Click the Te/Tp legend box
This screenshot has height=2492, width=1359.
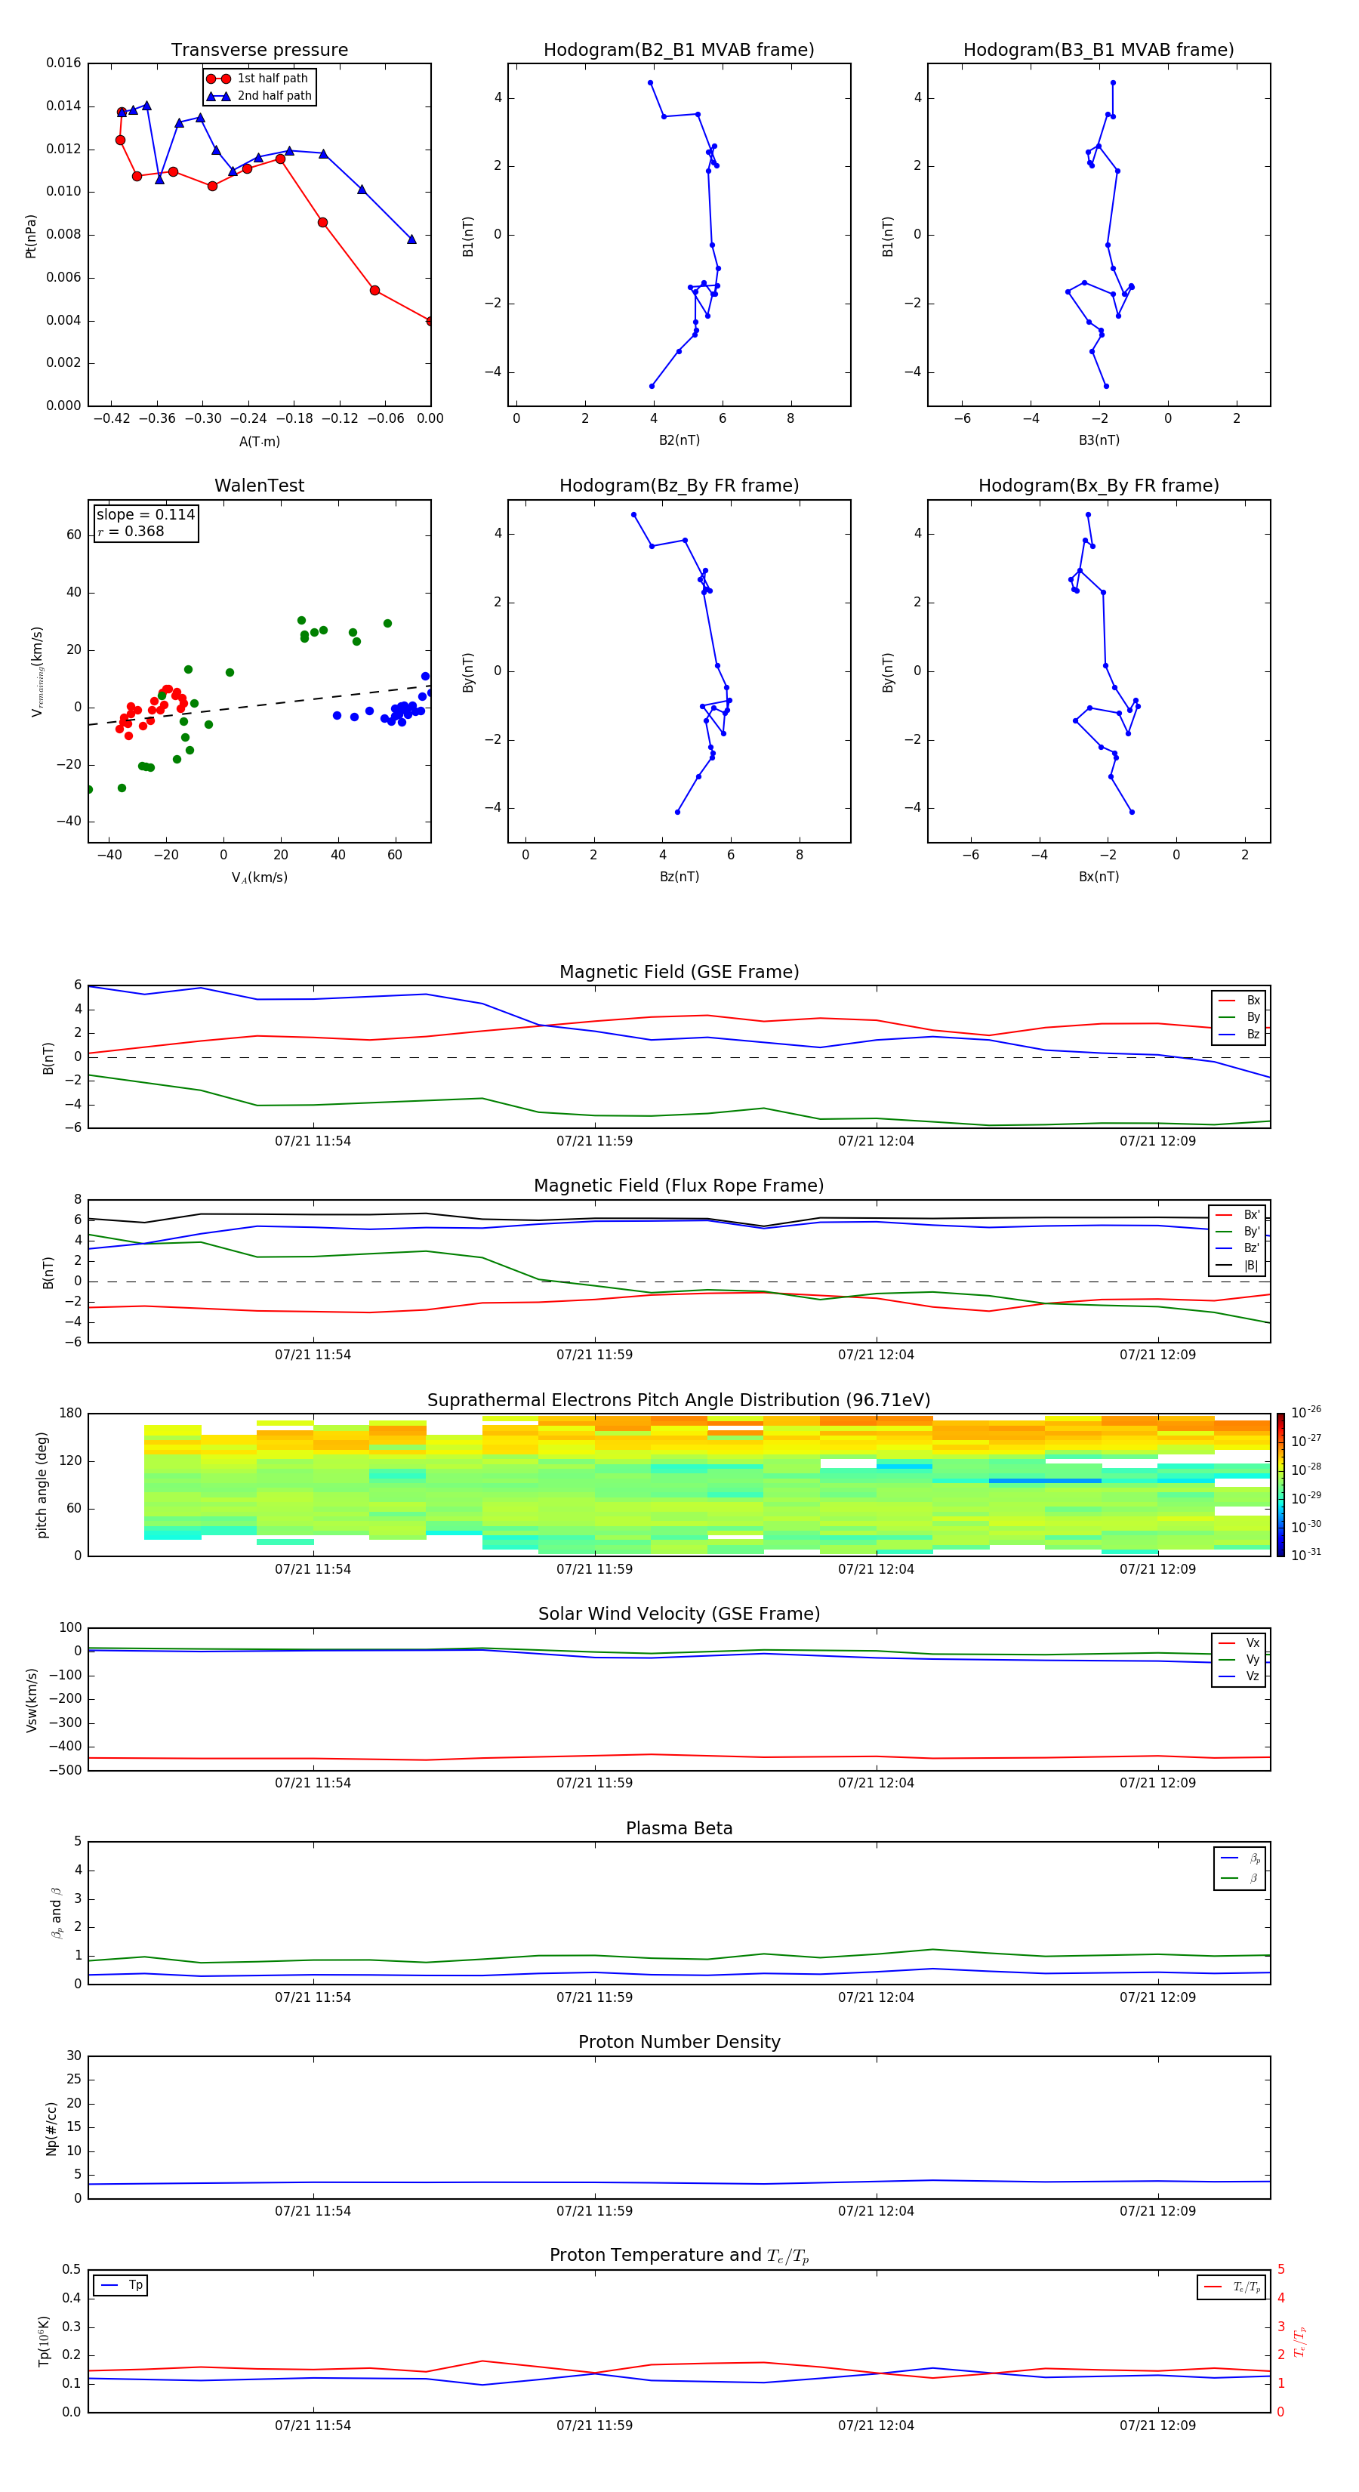tap(1231, 2288)
